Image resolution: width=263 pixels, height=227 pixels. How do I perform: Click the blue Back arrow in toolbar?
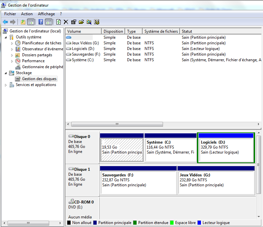tap(5, 22)
